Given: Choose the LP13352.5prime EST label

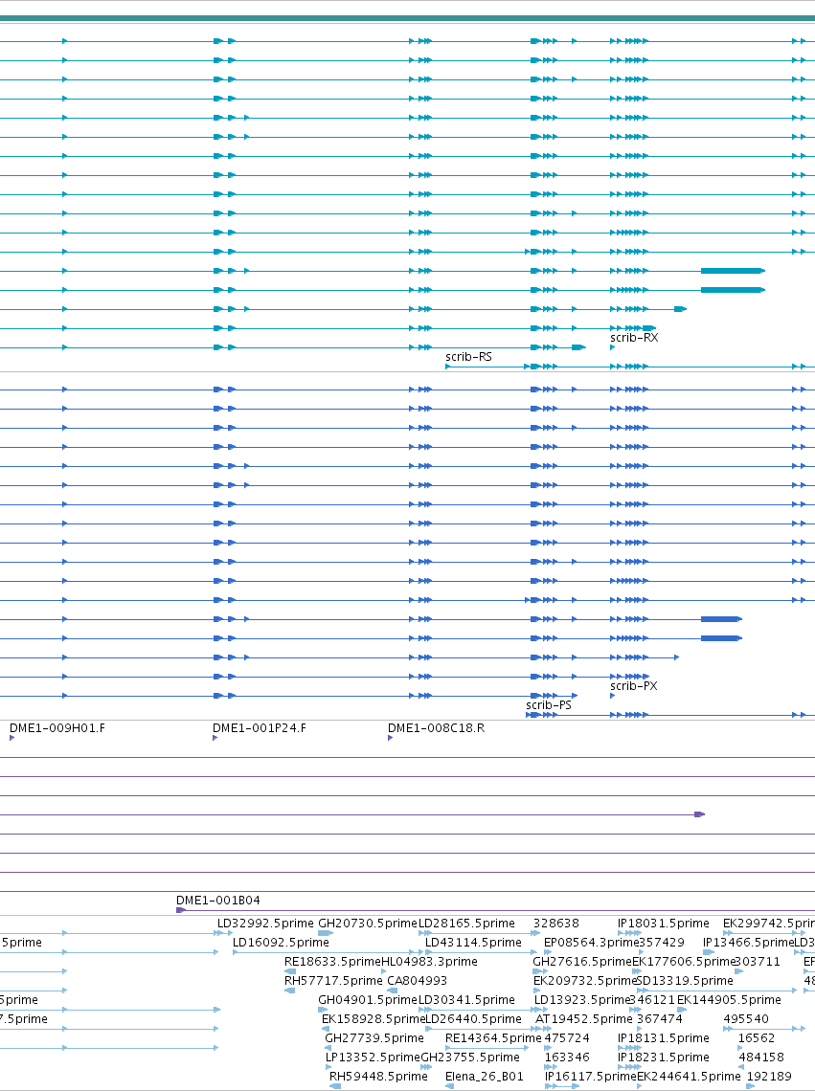Looking at the screenshot, I should [373, 1058].
